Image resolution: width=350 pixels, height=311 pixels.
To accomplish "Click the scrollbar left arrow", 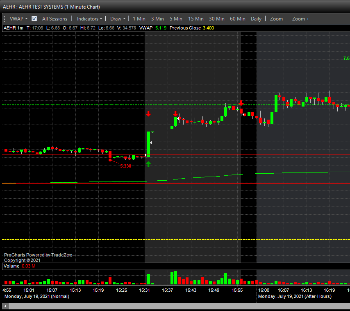I will (x=5, y=306).
